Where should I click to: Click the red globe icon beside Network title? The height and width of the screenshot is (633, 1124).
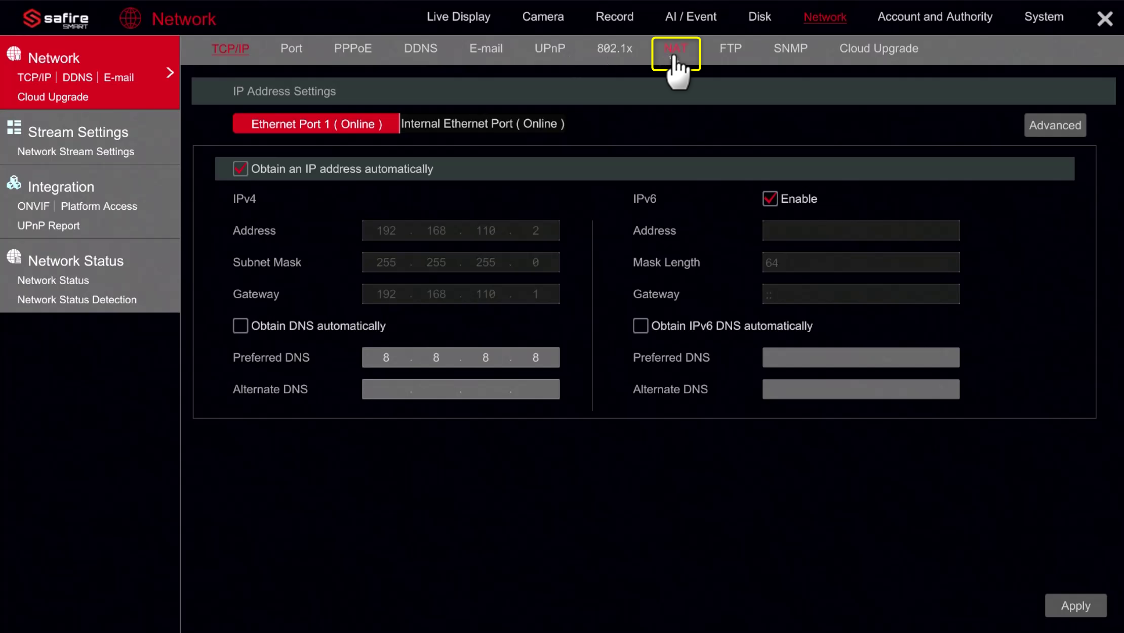(x=130, y=19)
